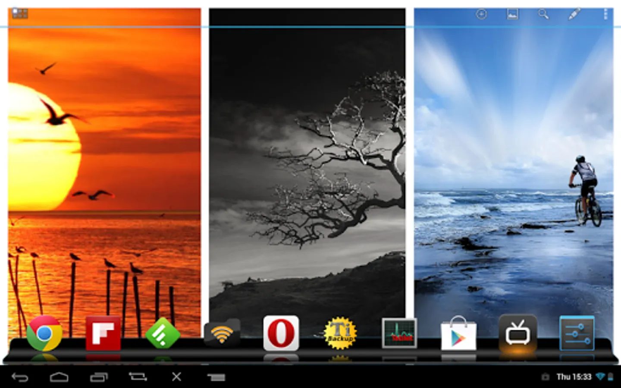The height and width of the screenshot is (388, 621).
Task: Click the clock showing Thu 15:33
Action: click(x=574, y=377)
